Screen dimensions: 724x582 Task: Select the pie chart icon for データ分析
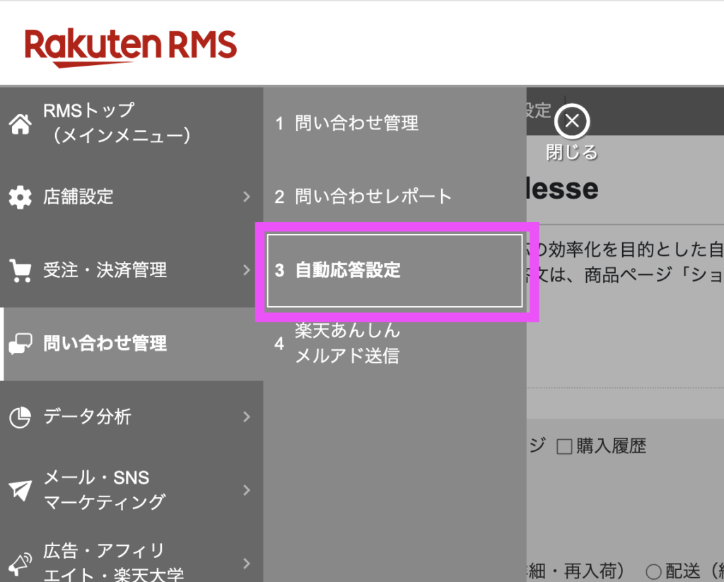click(21, 417)
